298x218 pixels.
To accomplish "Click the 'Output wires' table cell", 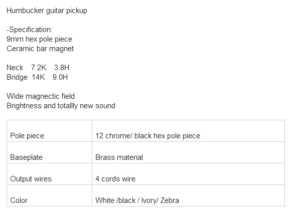I will tap(49, 174).
